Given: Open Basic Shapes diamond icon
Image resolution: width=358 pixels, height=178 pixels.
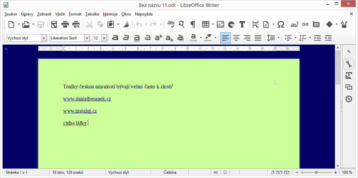Looking at the screenshot, I should pos(329,24).
